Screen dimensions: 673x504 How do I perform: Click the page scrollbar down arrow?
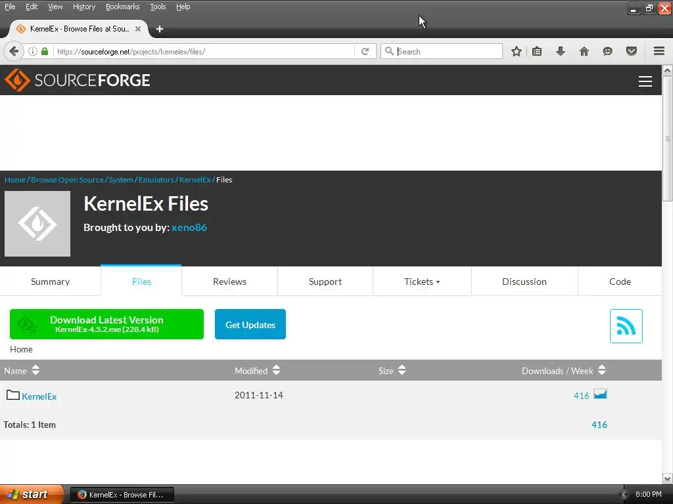click(x=668, y=478)
